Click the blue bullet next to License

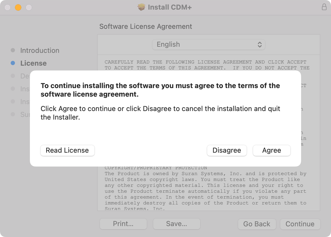pos(13,63)
